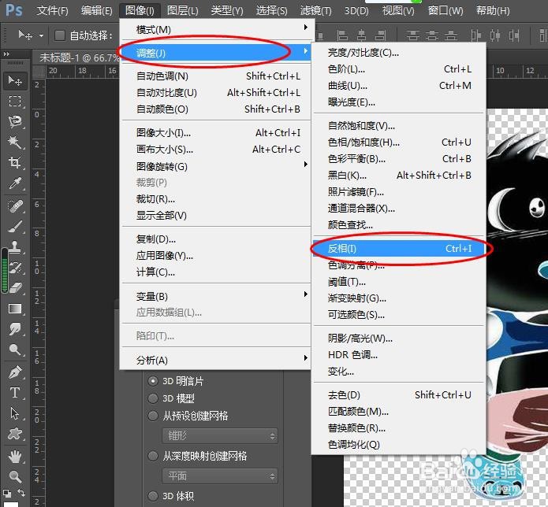Select the Eraser tool
The image size is (548, 507).
coord(15,288)
